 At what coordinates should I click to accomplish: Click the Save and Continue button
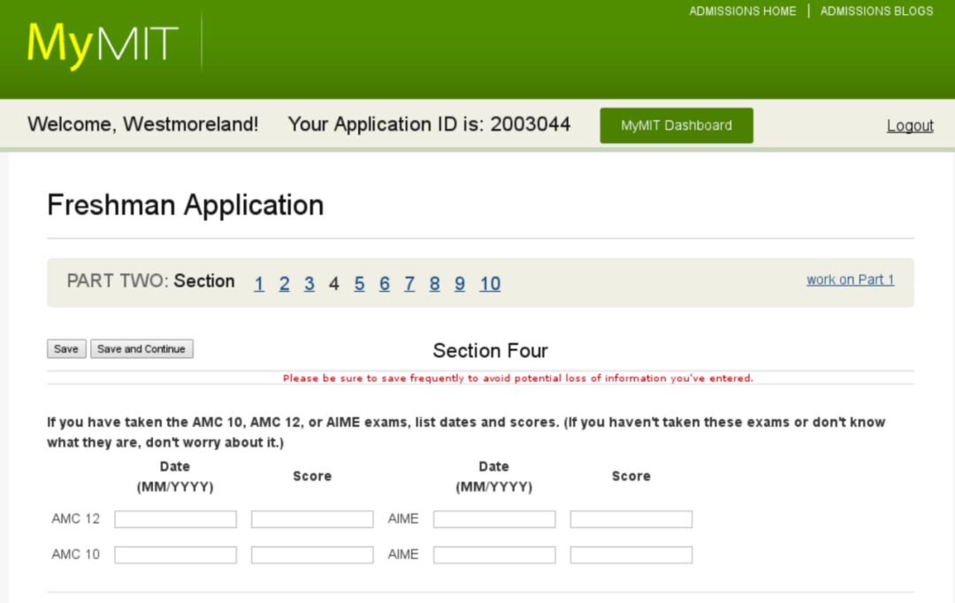click(x=141, y=349)
